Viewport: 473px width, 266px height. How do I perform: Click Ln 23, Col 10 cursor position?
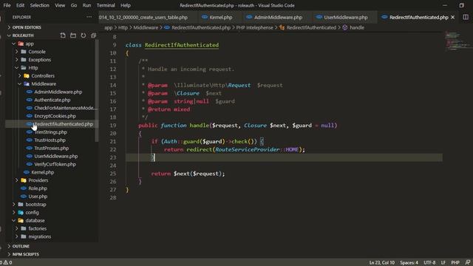[x=381, y=262]
